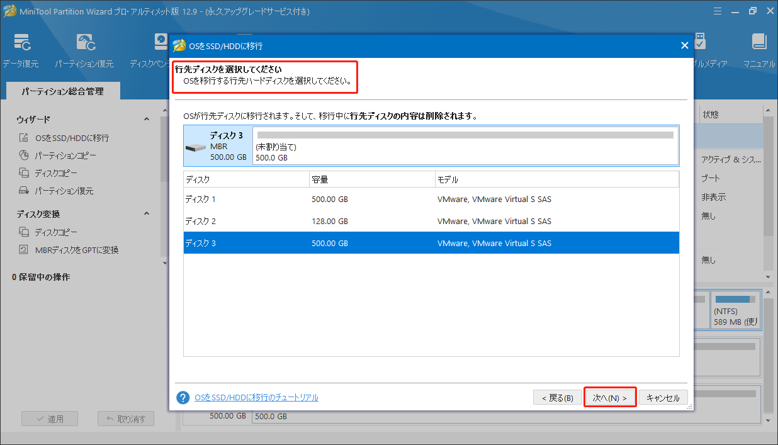Screen dimensions: 778x445
Task: Click < 戻る(B) button
Action: point(558,398)
